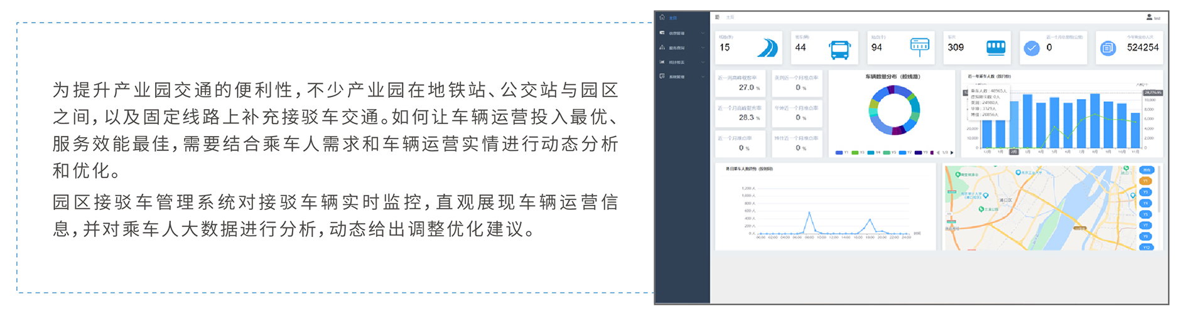
Task: Click the blue checkmark circle icon
Action: pyautogui.click(x=1031, y=48)
